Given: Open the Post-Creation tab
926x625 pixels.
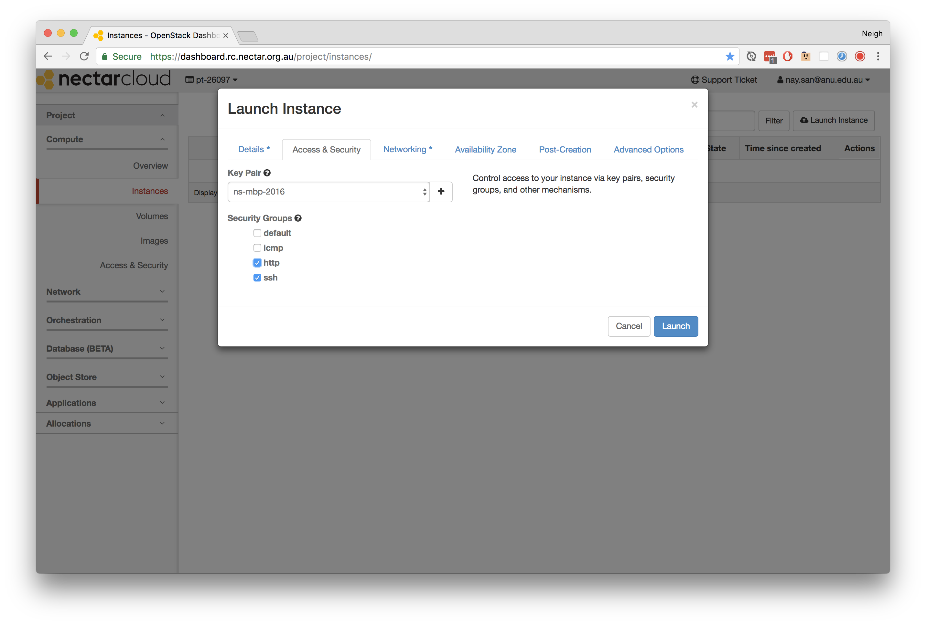Looking at the screenshot, I should [x=565, y=149].
